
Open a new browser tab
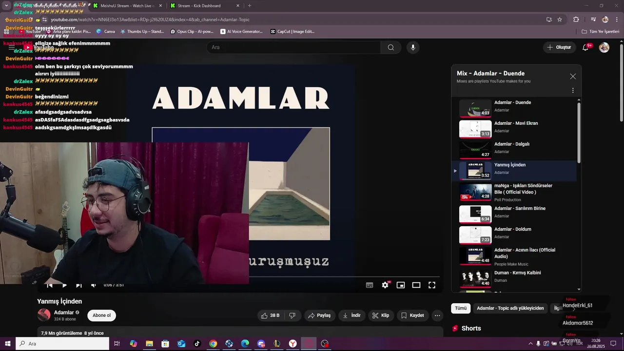[x=250, y=6]
